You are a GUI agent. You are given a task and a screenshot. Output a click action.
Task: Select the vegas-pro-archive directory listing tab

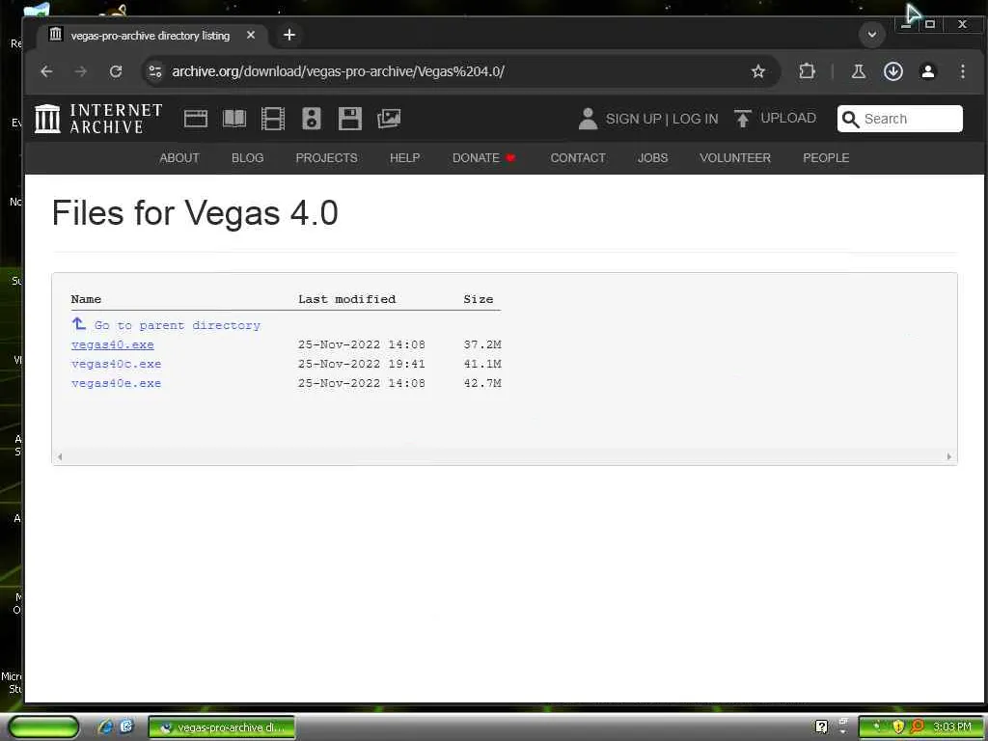pyautogui.click(x=150, y=36)
